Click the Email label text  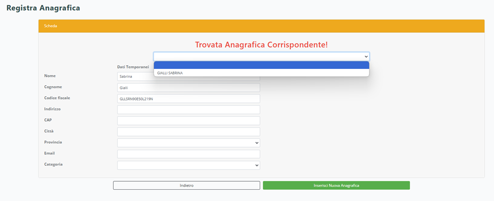(x=50, y=153)
